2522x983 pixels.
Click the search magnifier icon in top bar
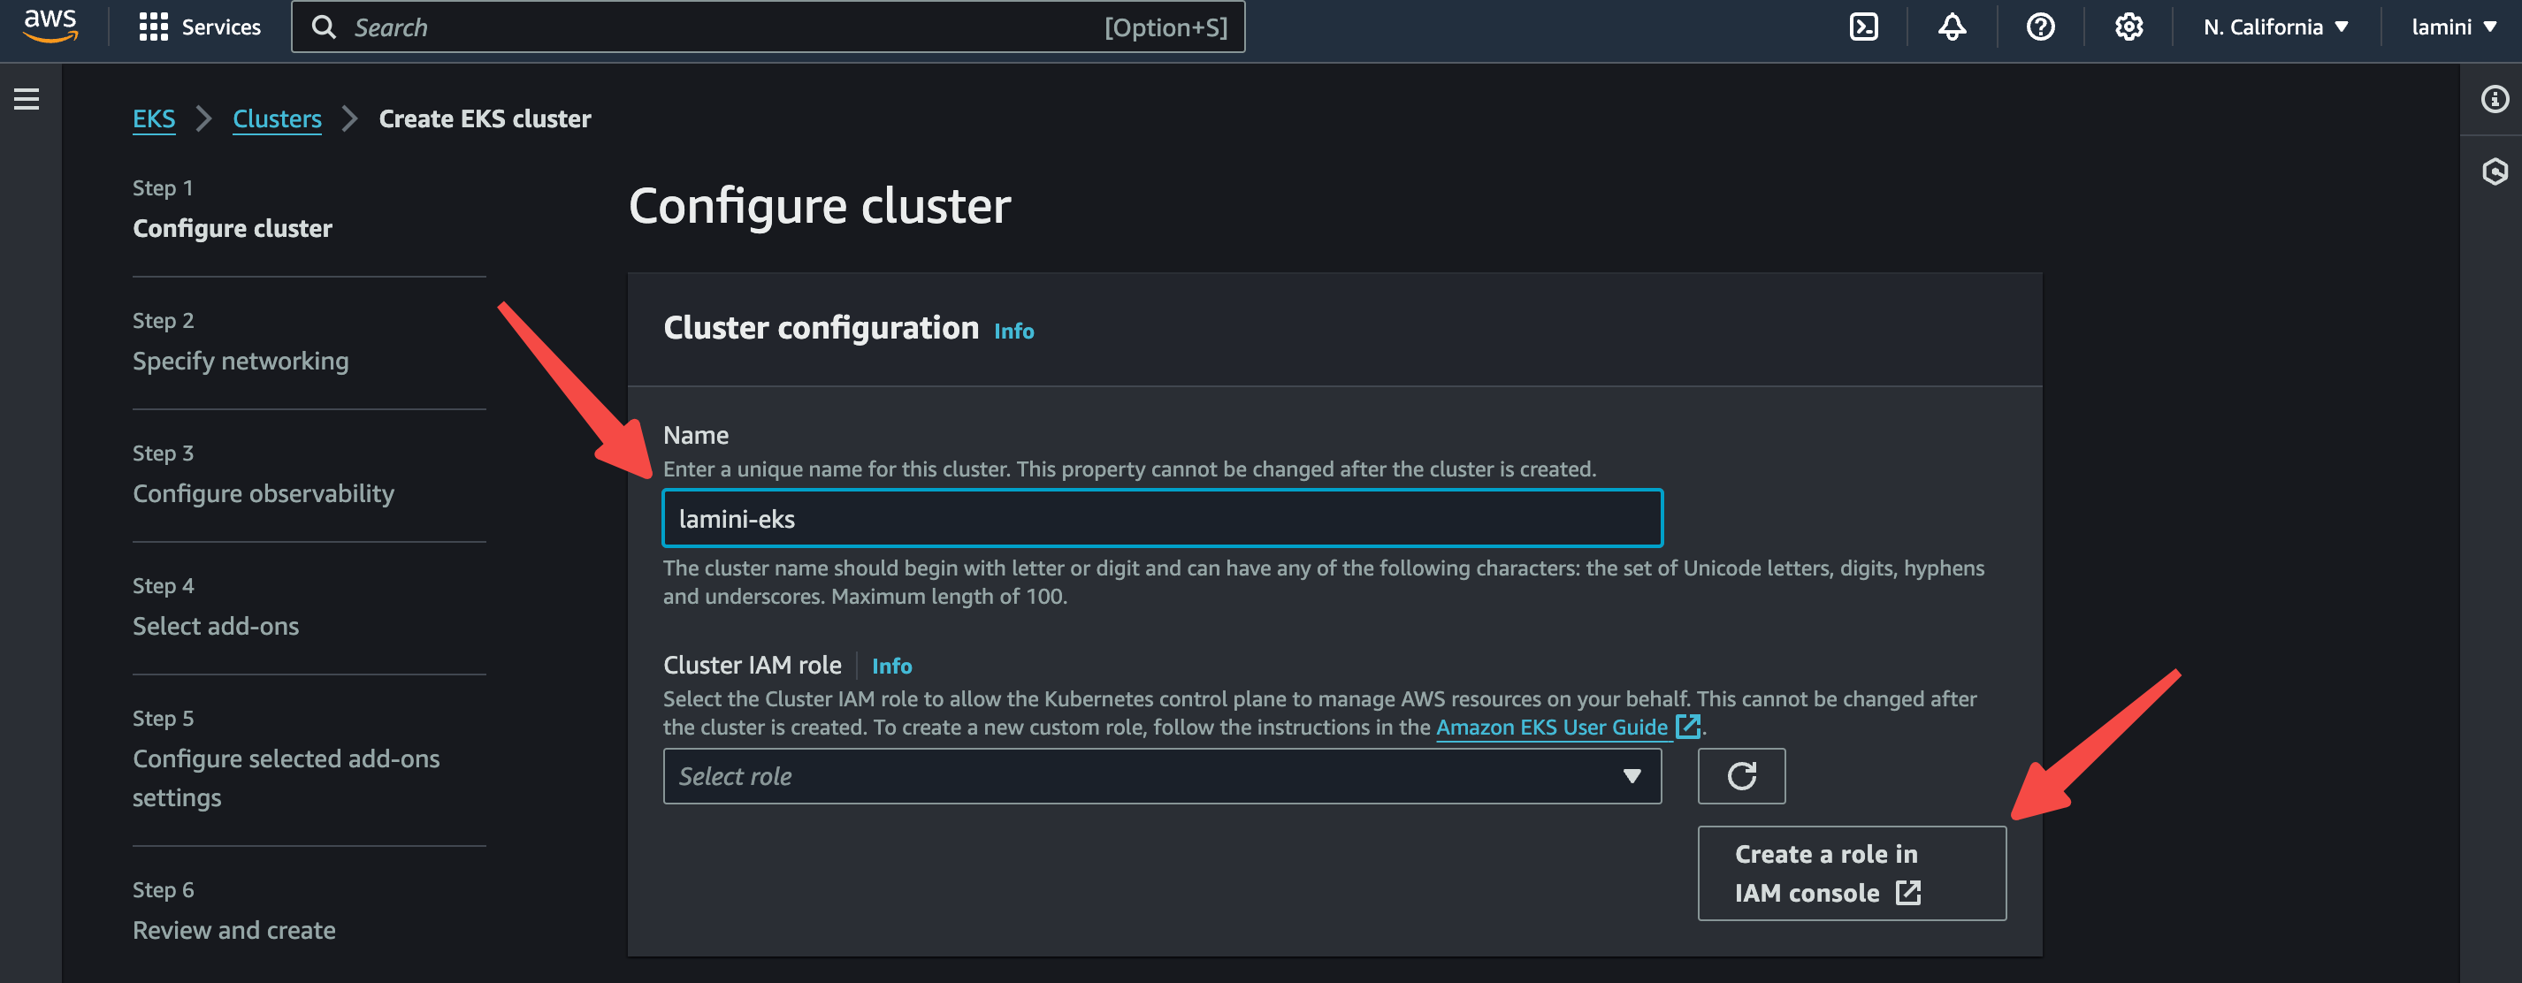(x=323, y=27)
